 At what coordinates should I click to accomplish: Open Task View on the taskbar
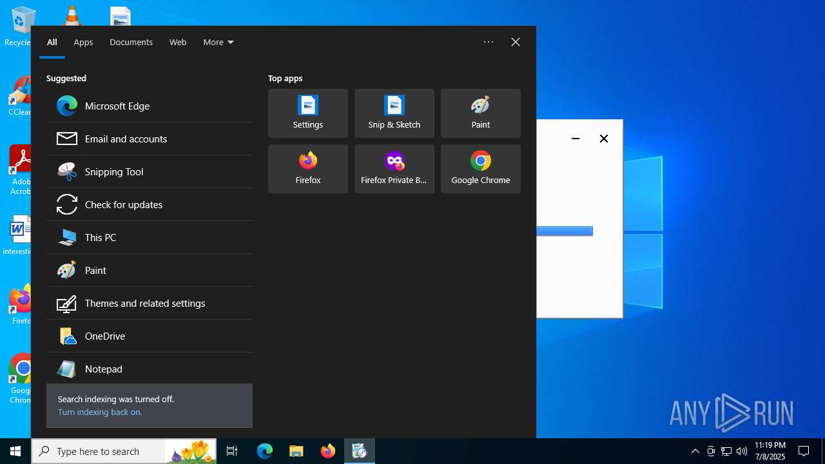click(x=232, y=451)
